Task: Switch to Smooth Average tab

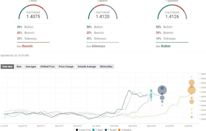Action: [x=87, y=67]
